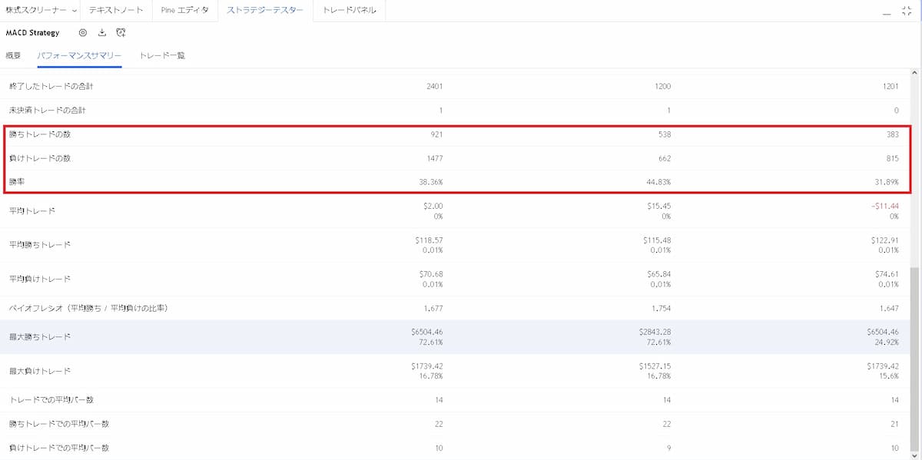
Task: Minimize the bottom panel
Action: (887, 11)
